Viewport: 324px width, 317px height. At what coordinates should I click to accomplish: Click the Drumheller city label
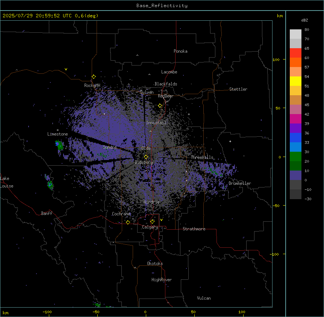[240, 183]
